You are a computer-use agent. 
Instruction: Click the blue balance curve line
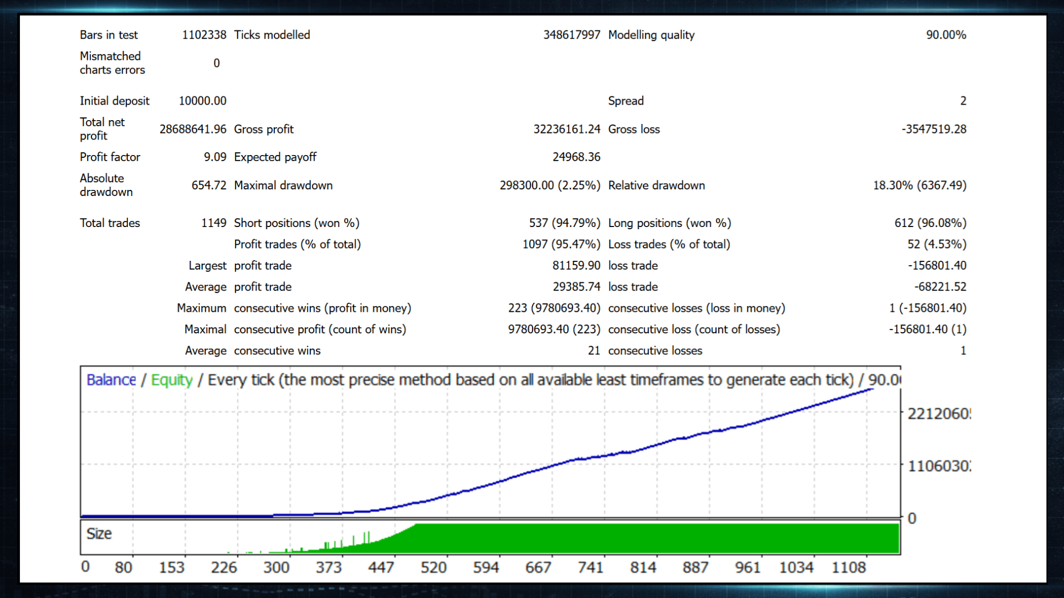click(554, 466)
